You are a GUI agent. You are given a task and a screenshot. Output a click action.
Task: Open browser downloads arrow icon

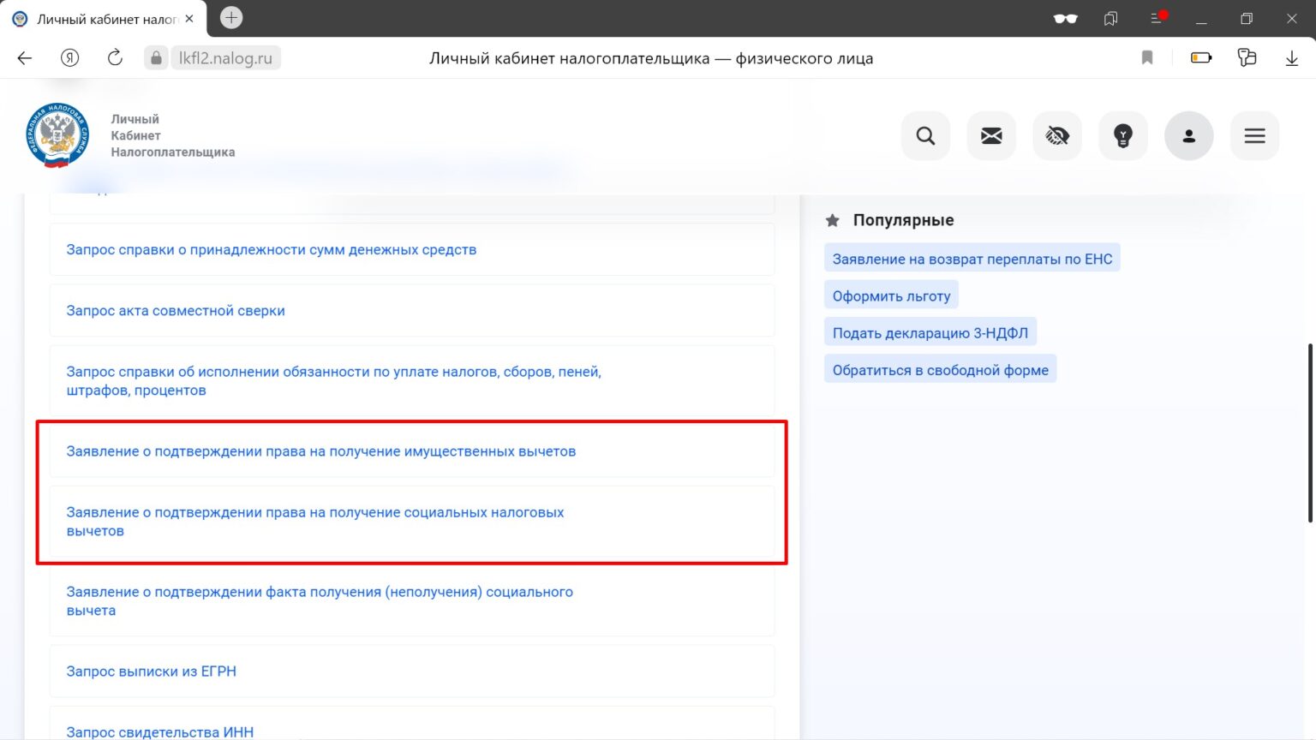click(1291, 58)
